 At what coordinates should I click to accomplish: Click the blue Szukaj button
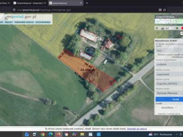pos(169,99)
